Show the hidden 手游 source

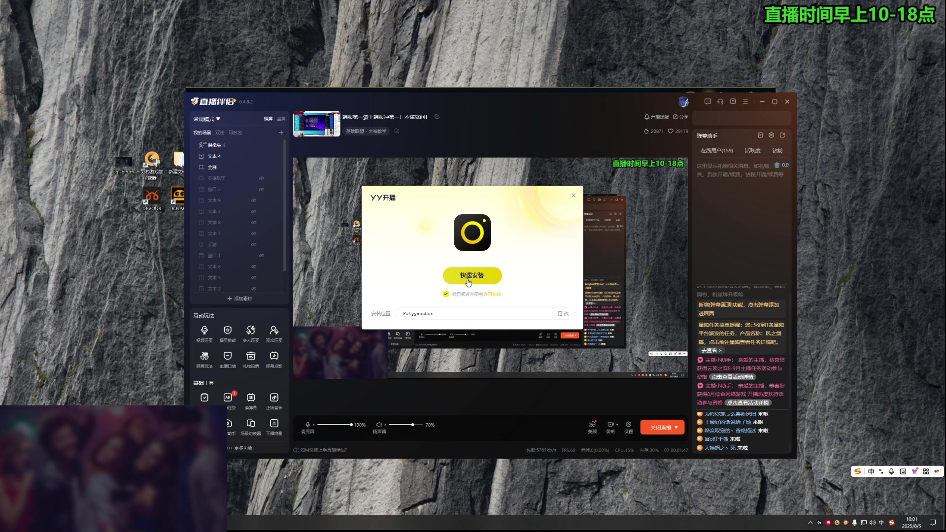click(254, 245)
